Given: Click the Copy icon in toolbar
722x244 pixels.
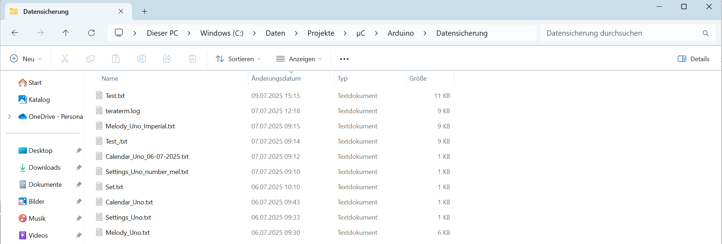Looking at the screenshot, I should click(90, 59).
